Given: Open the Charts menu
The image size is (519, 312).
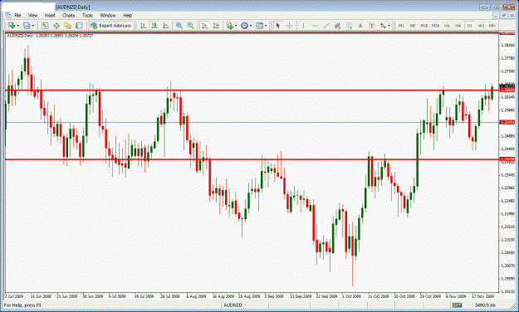Looking at the screenshot, I should click(69, 15).
